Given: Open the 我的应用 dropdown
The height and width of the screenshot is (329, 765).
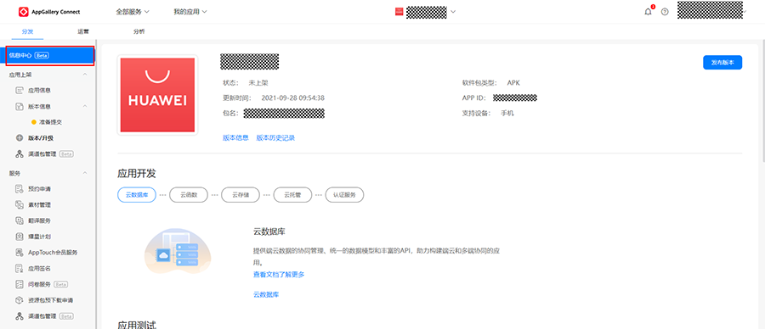Looking at the screenshot, I should 190,12.
